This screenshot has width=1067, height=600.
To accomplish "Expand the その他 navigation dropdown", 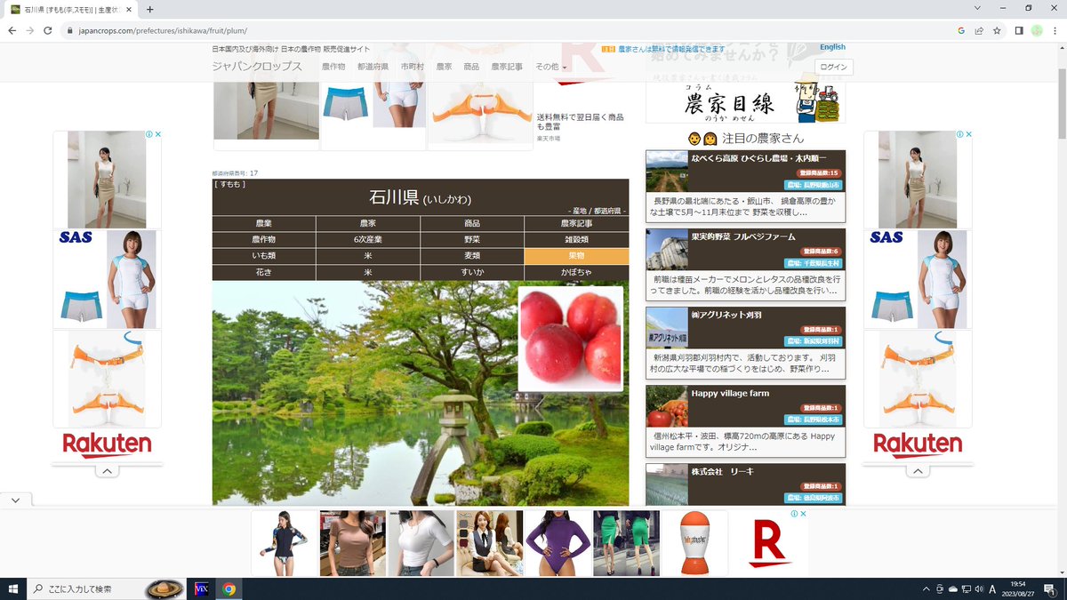I will (x=551, y=67).
